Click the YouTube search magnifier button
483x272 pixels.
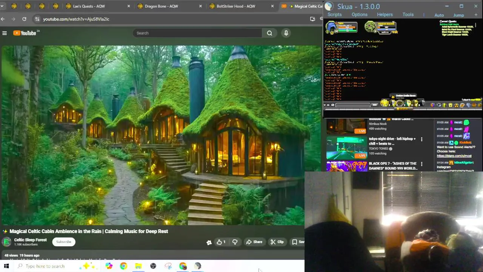point(269,33)
